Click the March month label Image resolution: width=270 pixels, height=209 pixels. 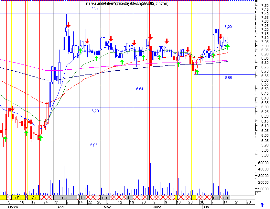(x=13, y=207)
